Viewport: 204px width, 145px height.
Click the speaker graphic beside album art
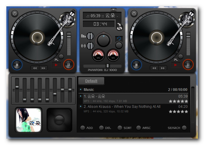click(x=59, y=120)
